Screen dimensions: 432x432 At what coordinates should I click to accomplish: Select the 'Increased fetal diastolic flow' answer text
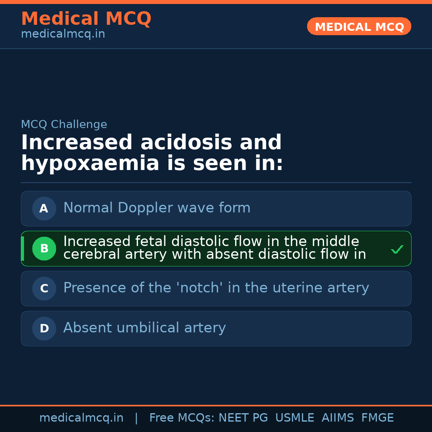pos(214,248)
